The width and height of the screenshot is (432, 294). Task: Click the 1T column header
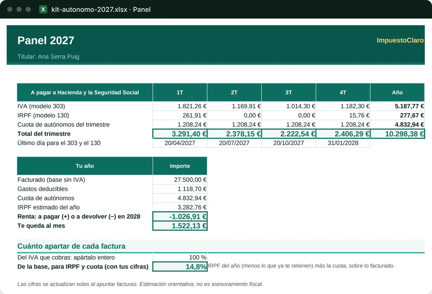(180, 92)
